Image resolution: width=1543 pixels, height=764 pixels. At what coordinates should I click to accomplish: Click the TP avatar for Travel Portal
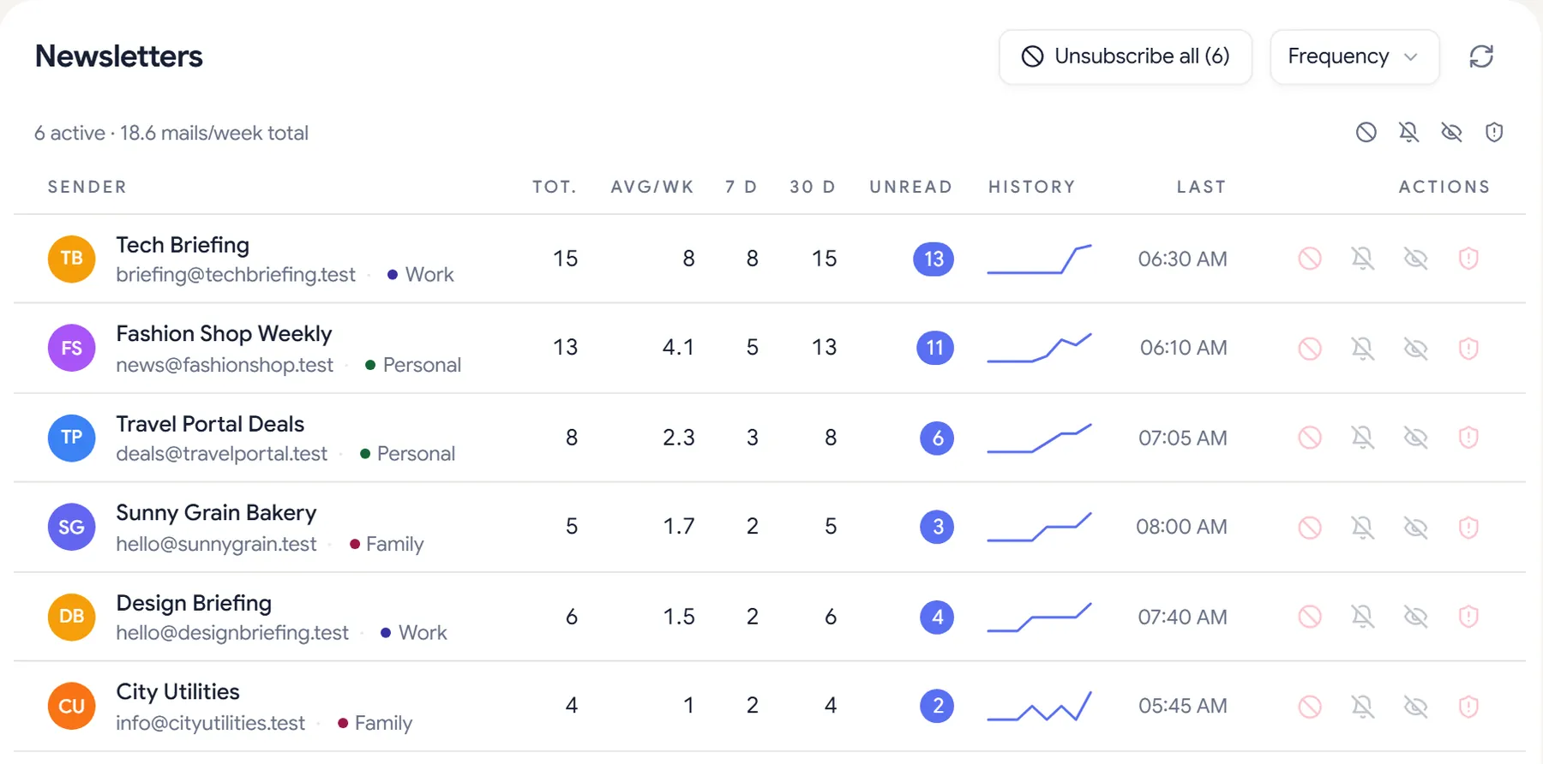pyautogui.click(x=72, y=438)
